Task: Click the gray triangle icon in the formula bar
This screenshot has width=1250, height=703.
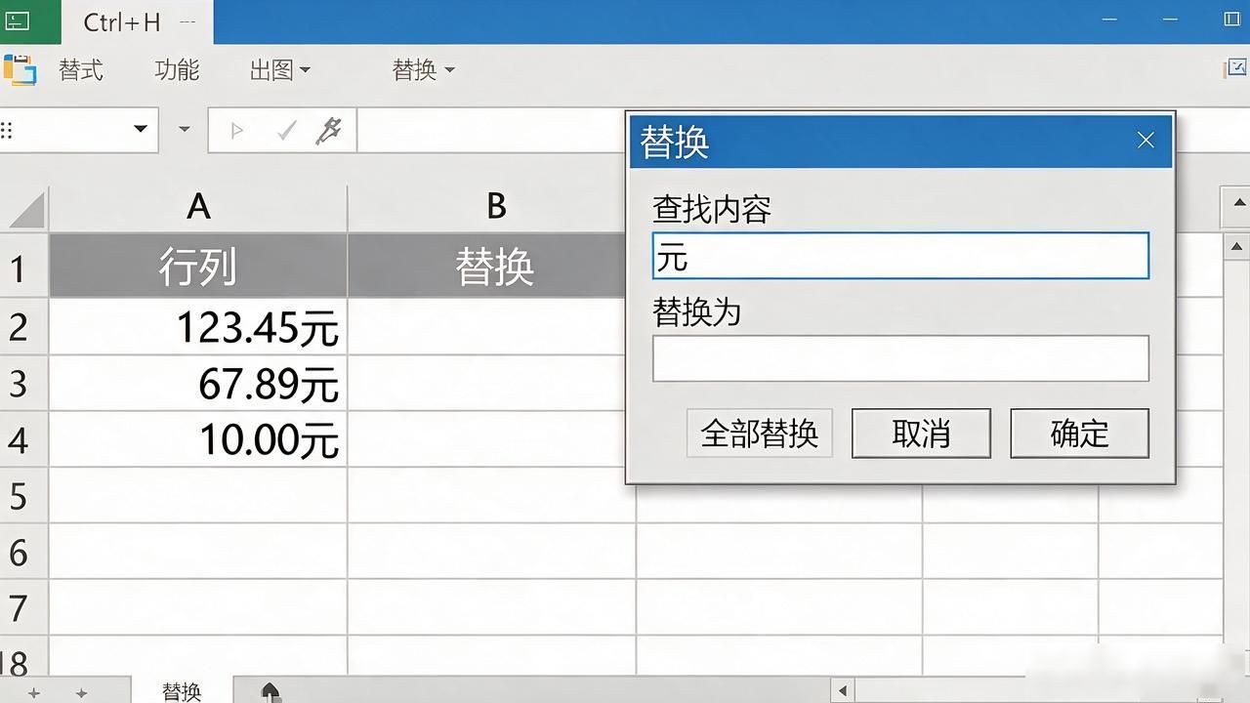Action: tap(236, 130)
